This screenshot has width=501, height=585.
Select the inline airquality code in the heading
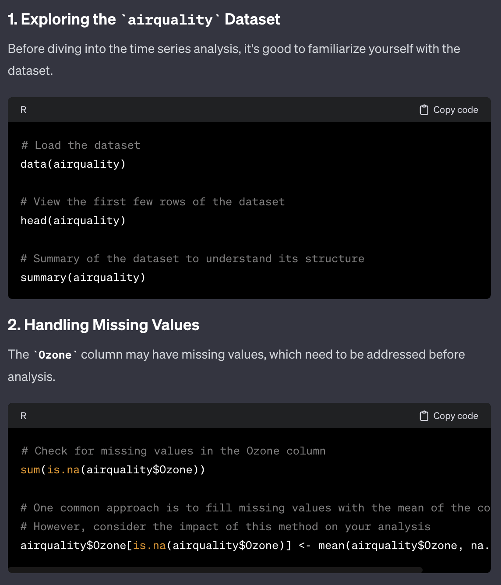coord(170,19)
